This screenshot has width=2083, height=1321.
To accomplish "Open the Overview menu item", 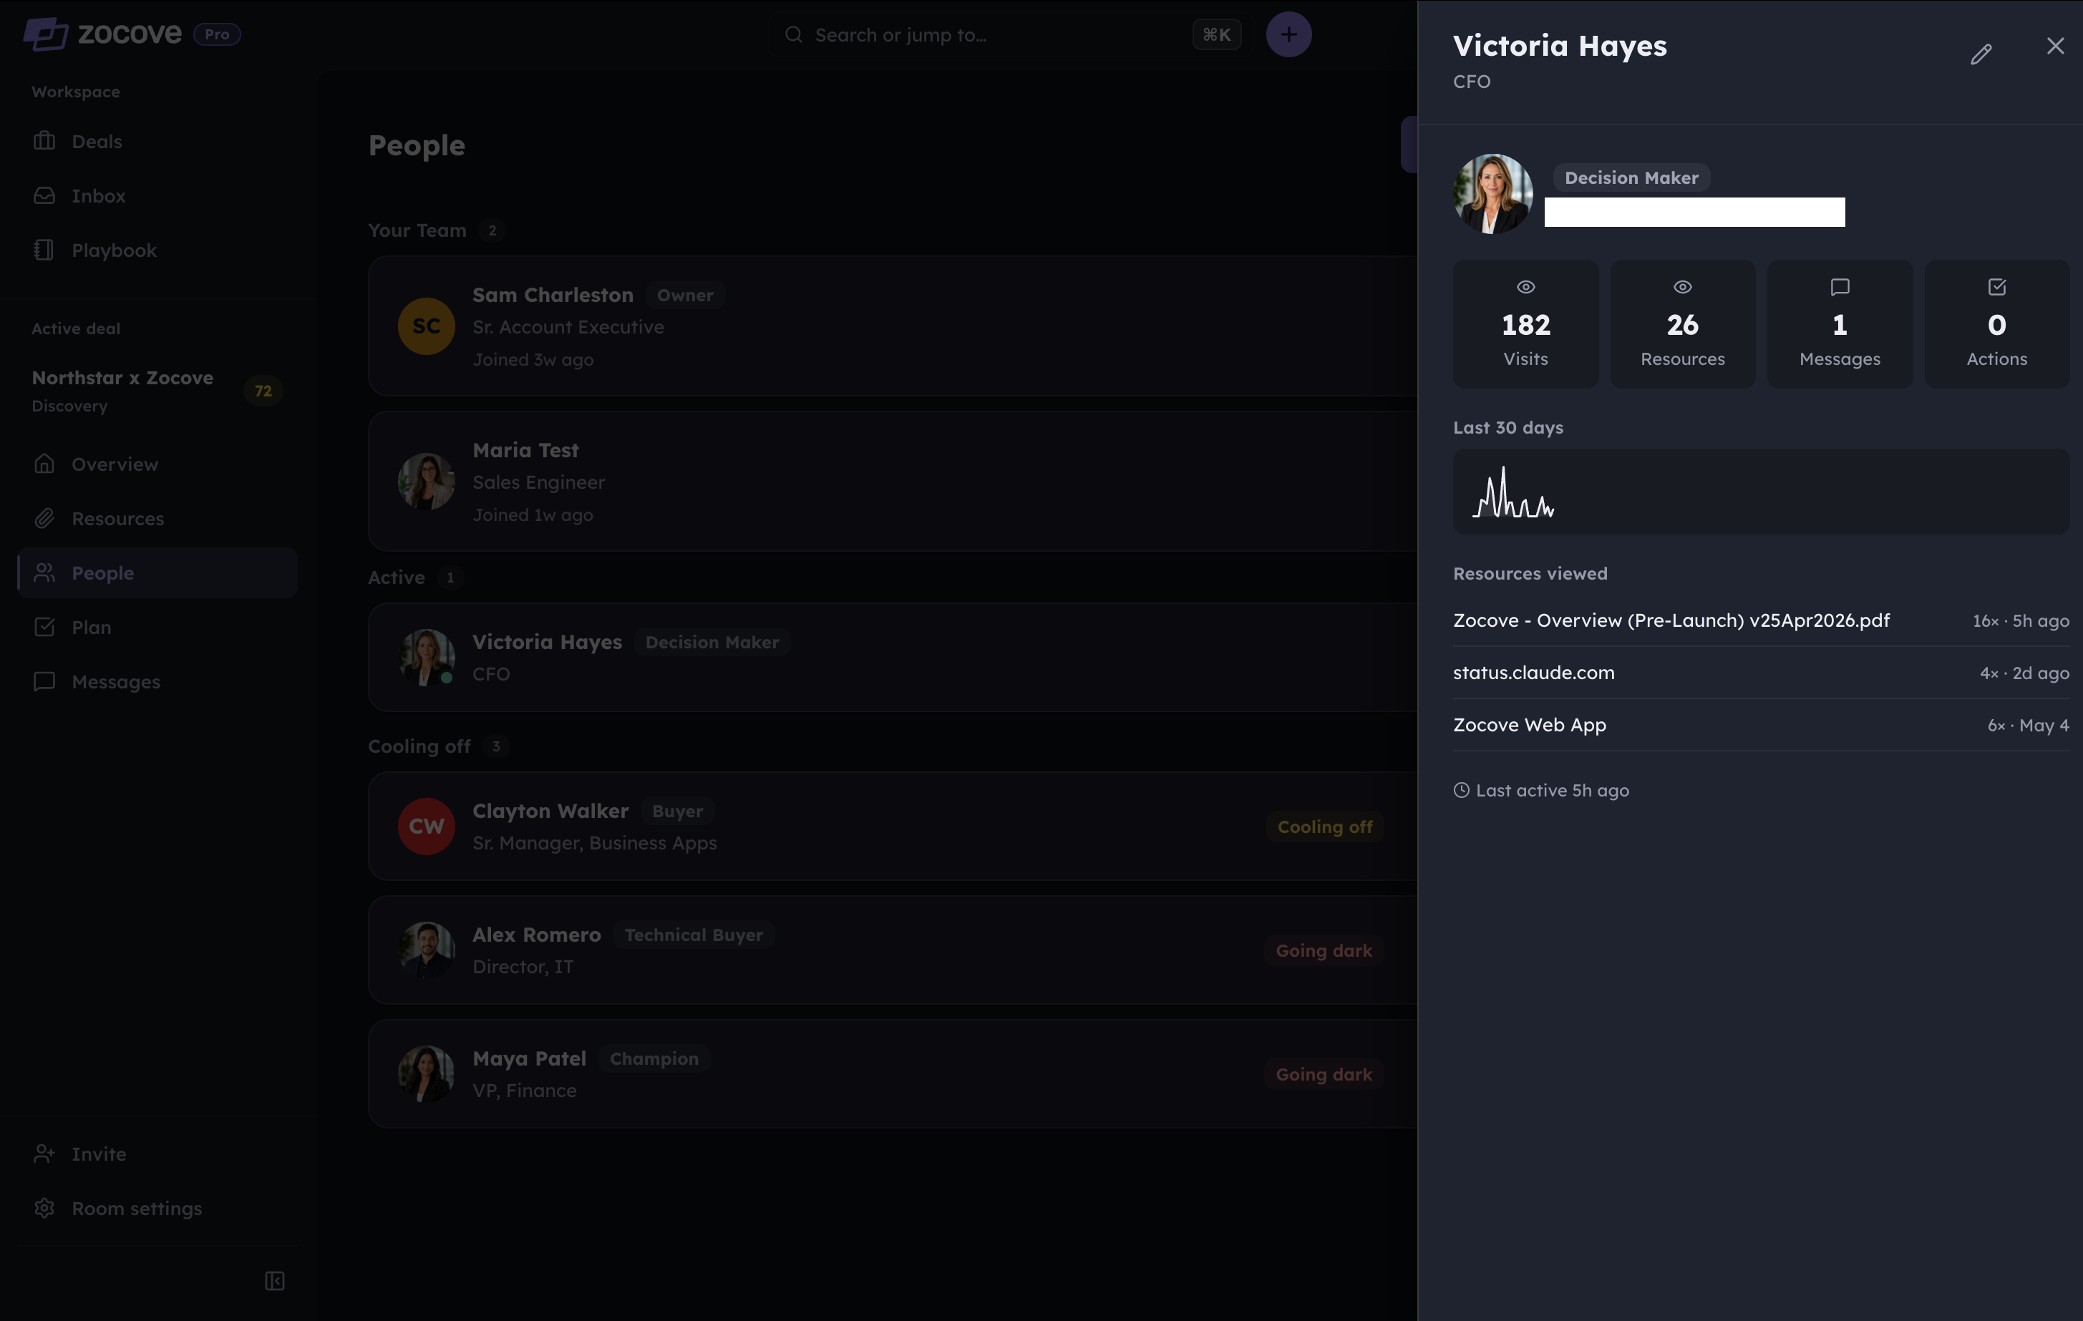I will [x=157, y=464].
